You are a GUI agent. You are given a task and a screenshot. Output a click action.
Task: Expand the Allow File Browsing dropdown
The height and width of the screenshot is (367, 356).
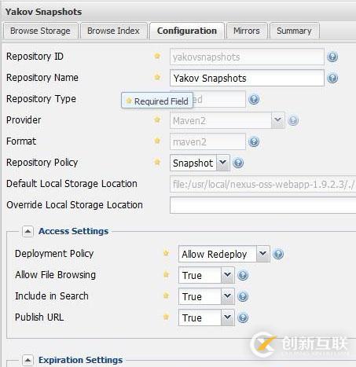point(227,275)
